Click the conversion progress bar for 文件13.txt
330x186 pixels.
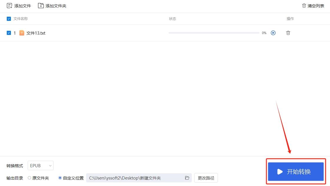(214, 33)
